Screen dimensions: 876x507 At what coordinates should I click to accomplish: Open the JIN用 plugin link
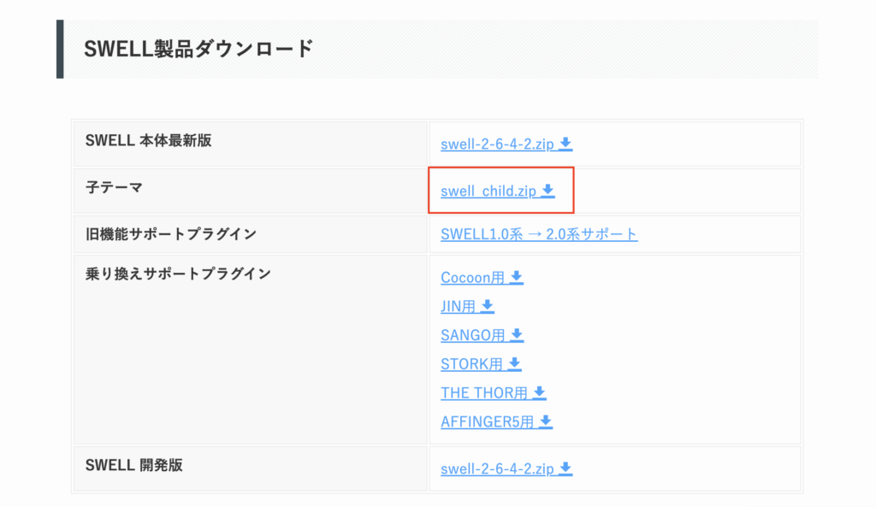[459, 306]
